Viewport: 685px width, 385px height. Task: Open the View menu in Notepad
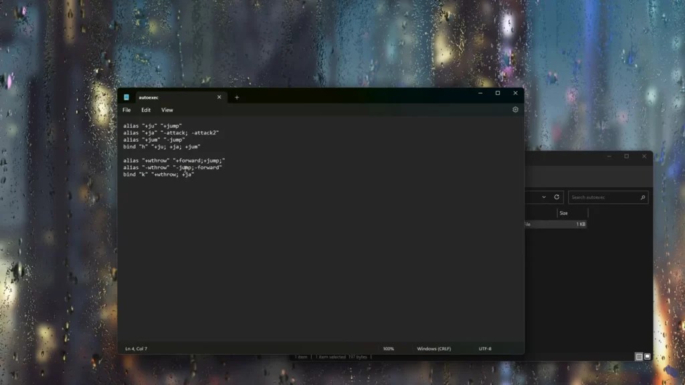167,110
